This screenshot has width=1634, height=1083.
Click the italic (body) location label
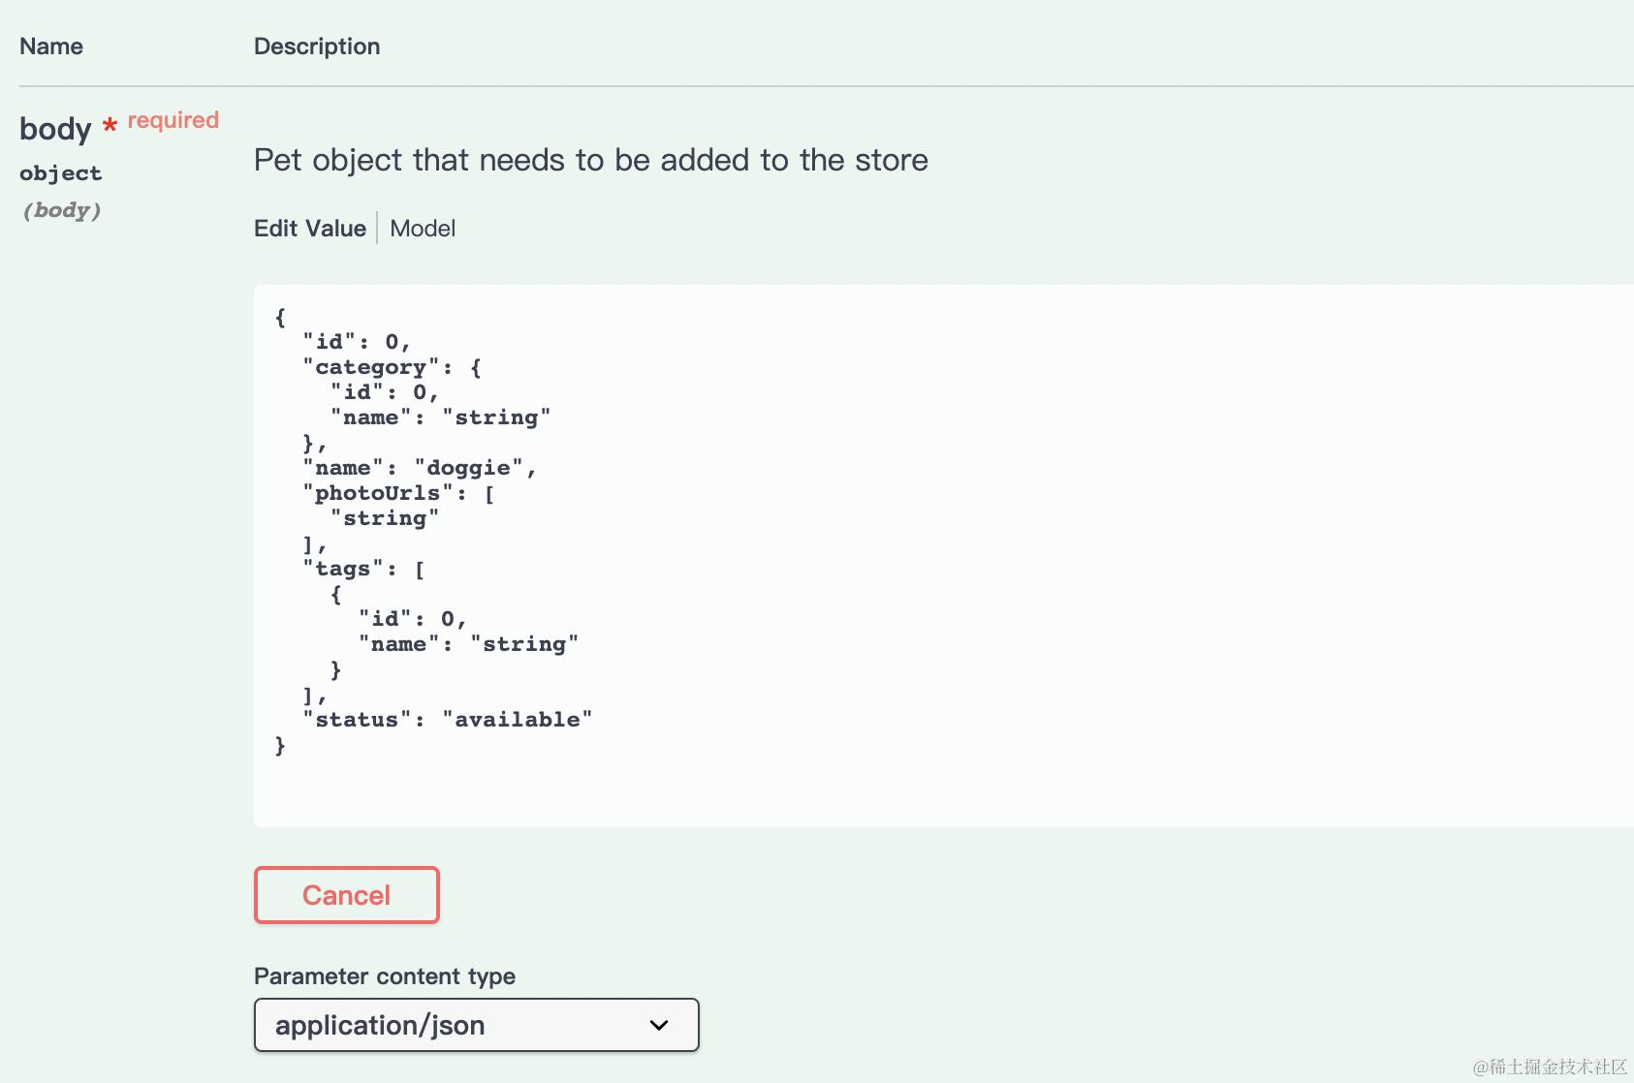coord(62,210)
